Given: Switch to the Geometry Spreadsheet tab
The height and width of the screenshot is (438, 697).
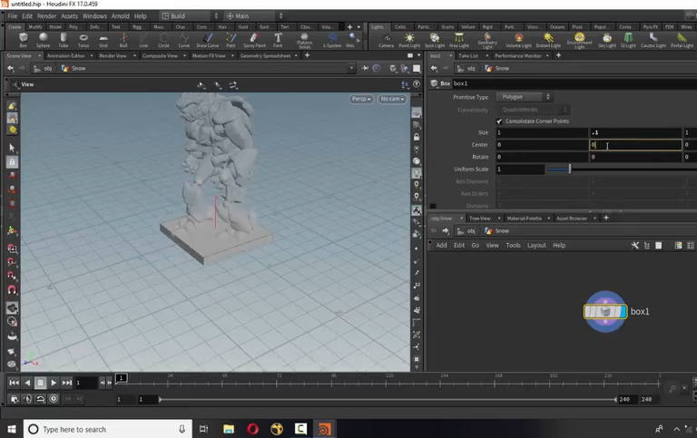Looking at the screenshot, I should (266, 55).
